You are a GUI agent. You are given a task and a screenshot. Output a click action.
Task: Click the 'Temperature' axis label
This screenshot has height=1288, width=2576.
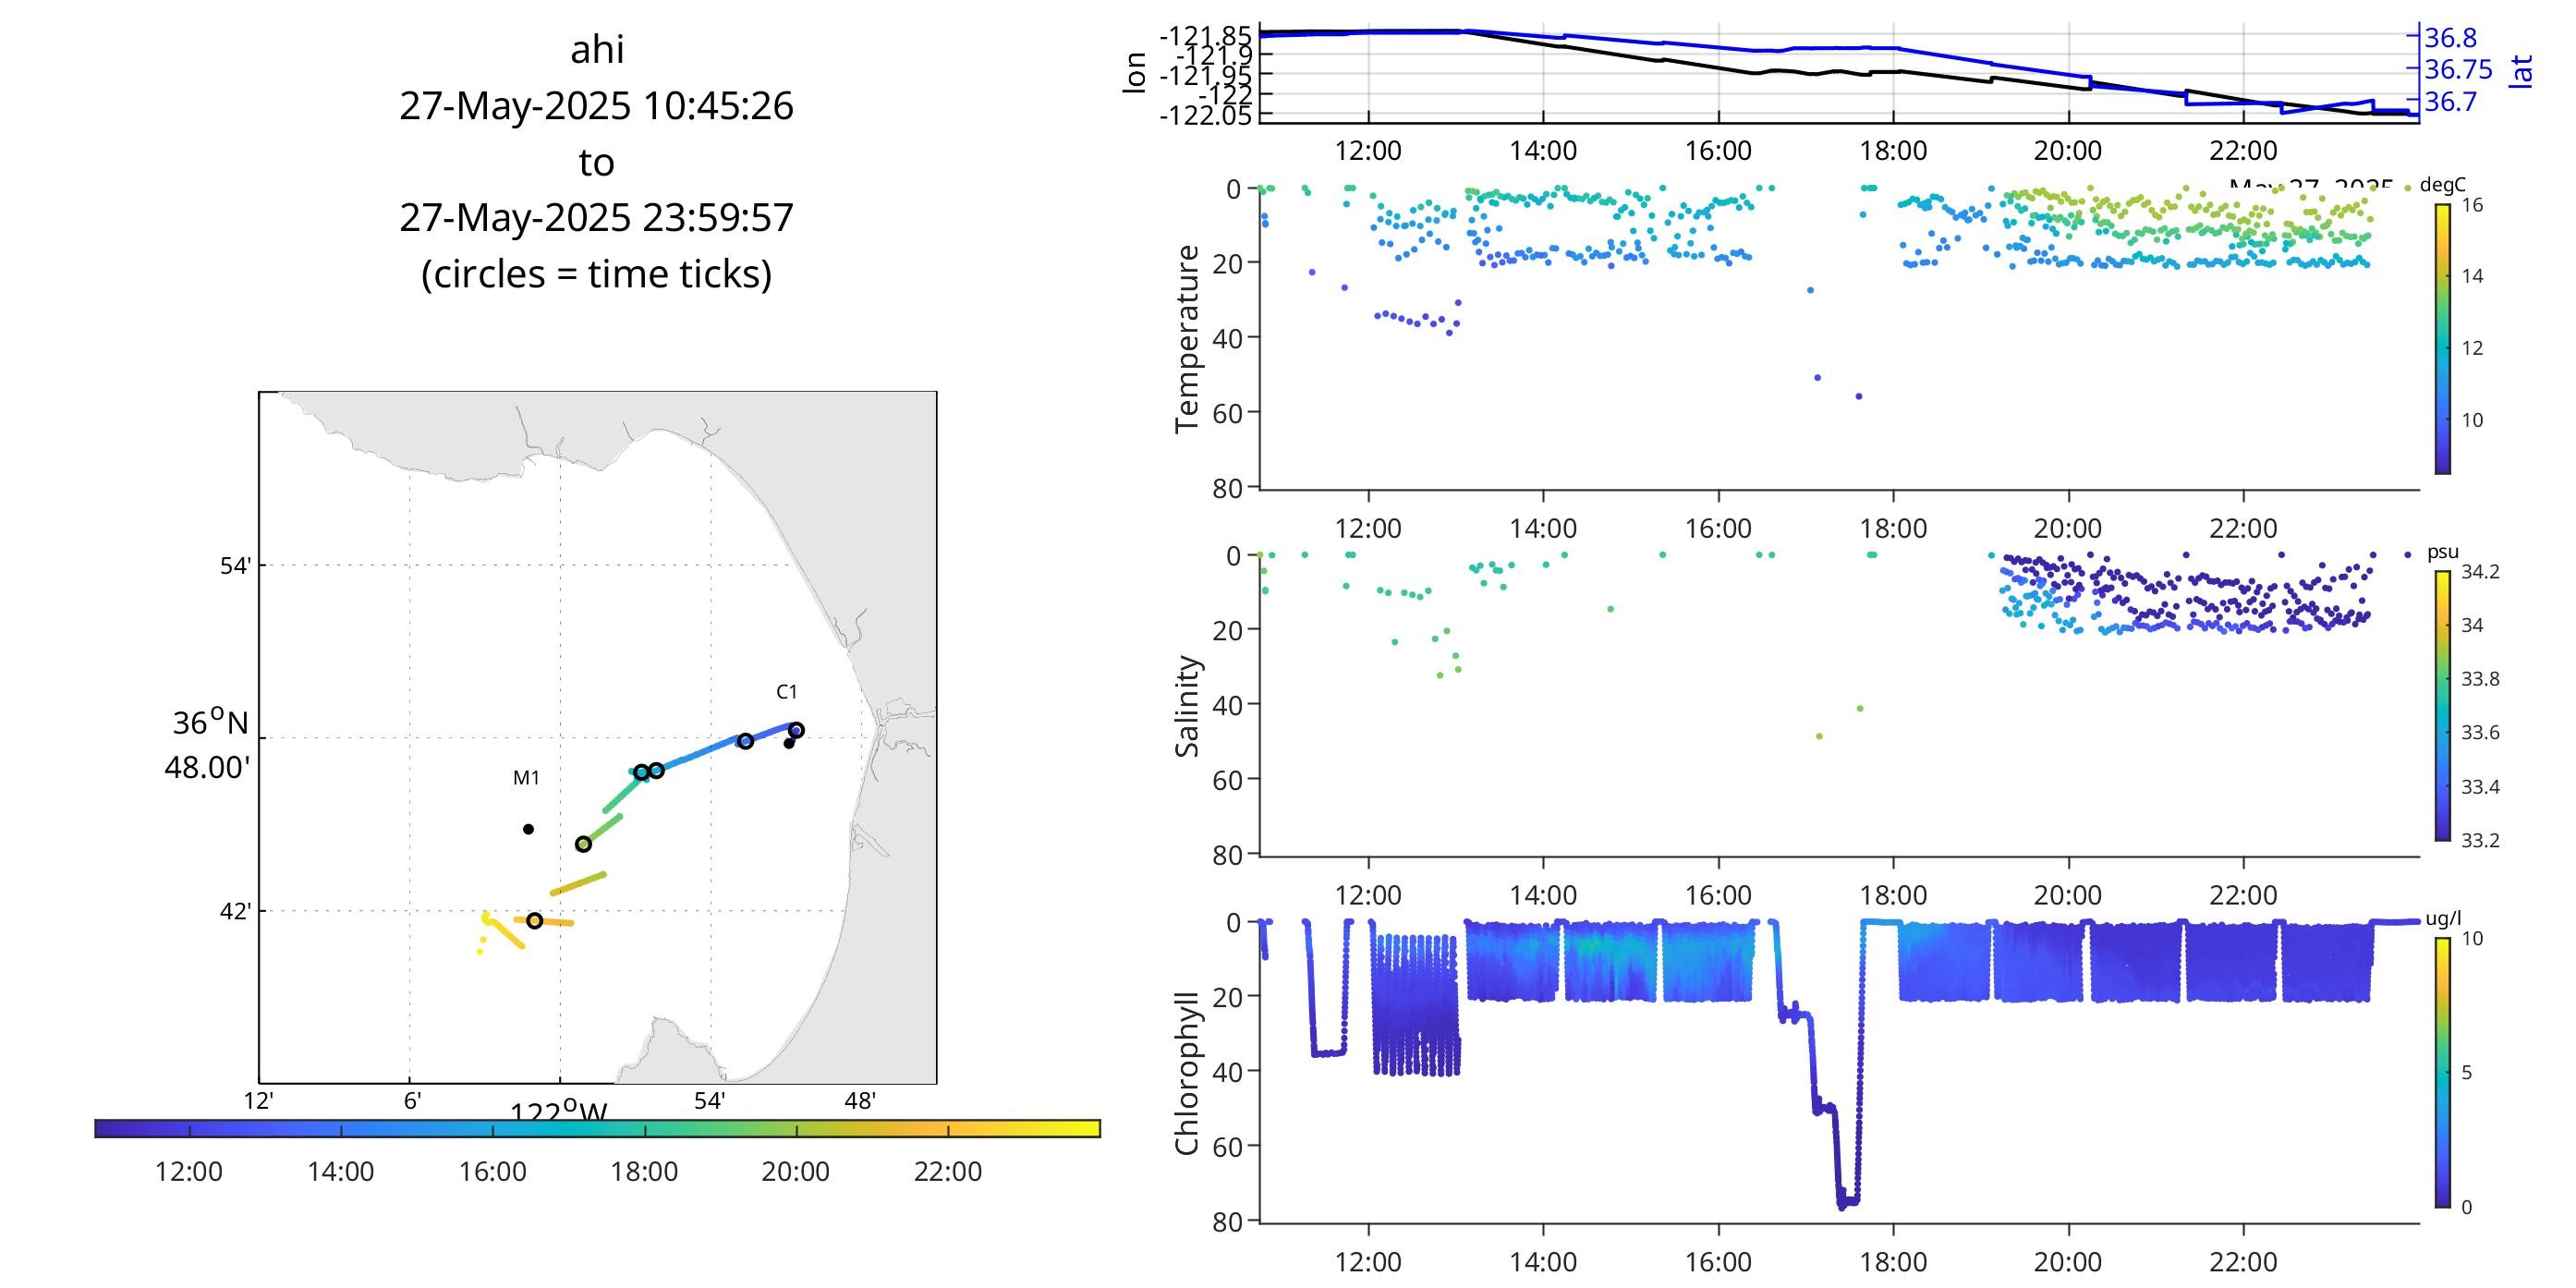[x=1186, y=339]
